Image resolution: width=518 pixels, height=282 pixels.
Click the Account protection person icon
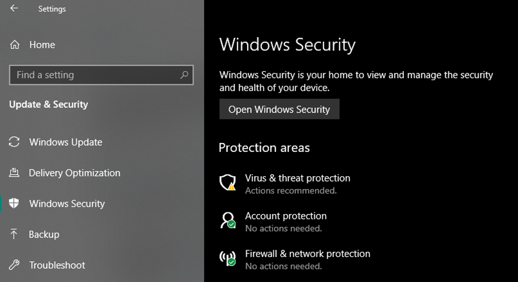(227, 220)
